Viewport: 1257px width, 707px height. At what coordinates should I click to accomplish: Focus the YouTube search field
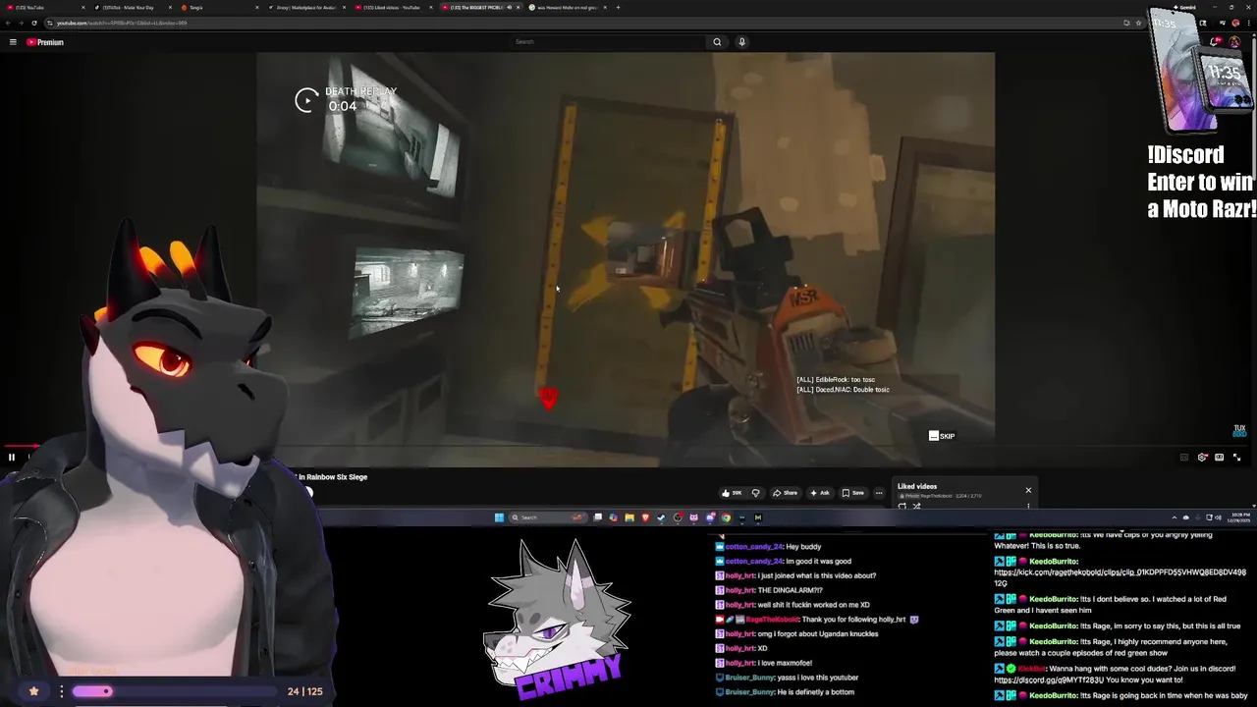pyautogui.click(x=609, y=42)
